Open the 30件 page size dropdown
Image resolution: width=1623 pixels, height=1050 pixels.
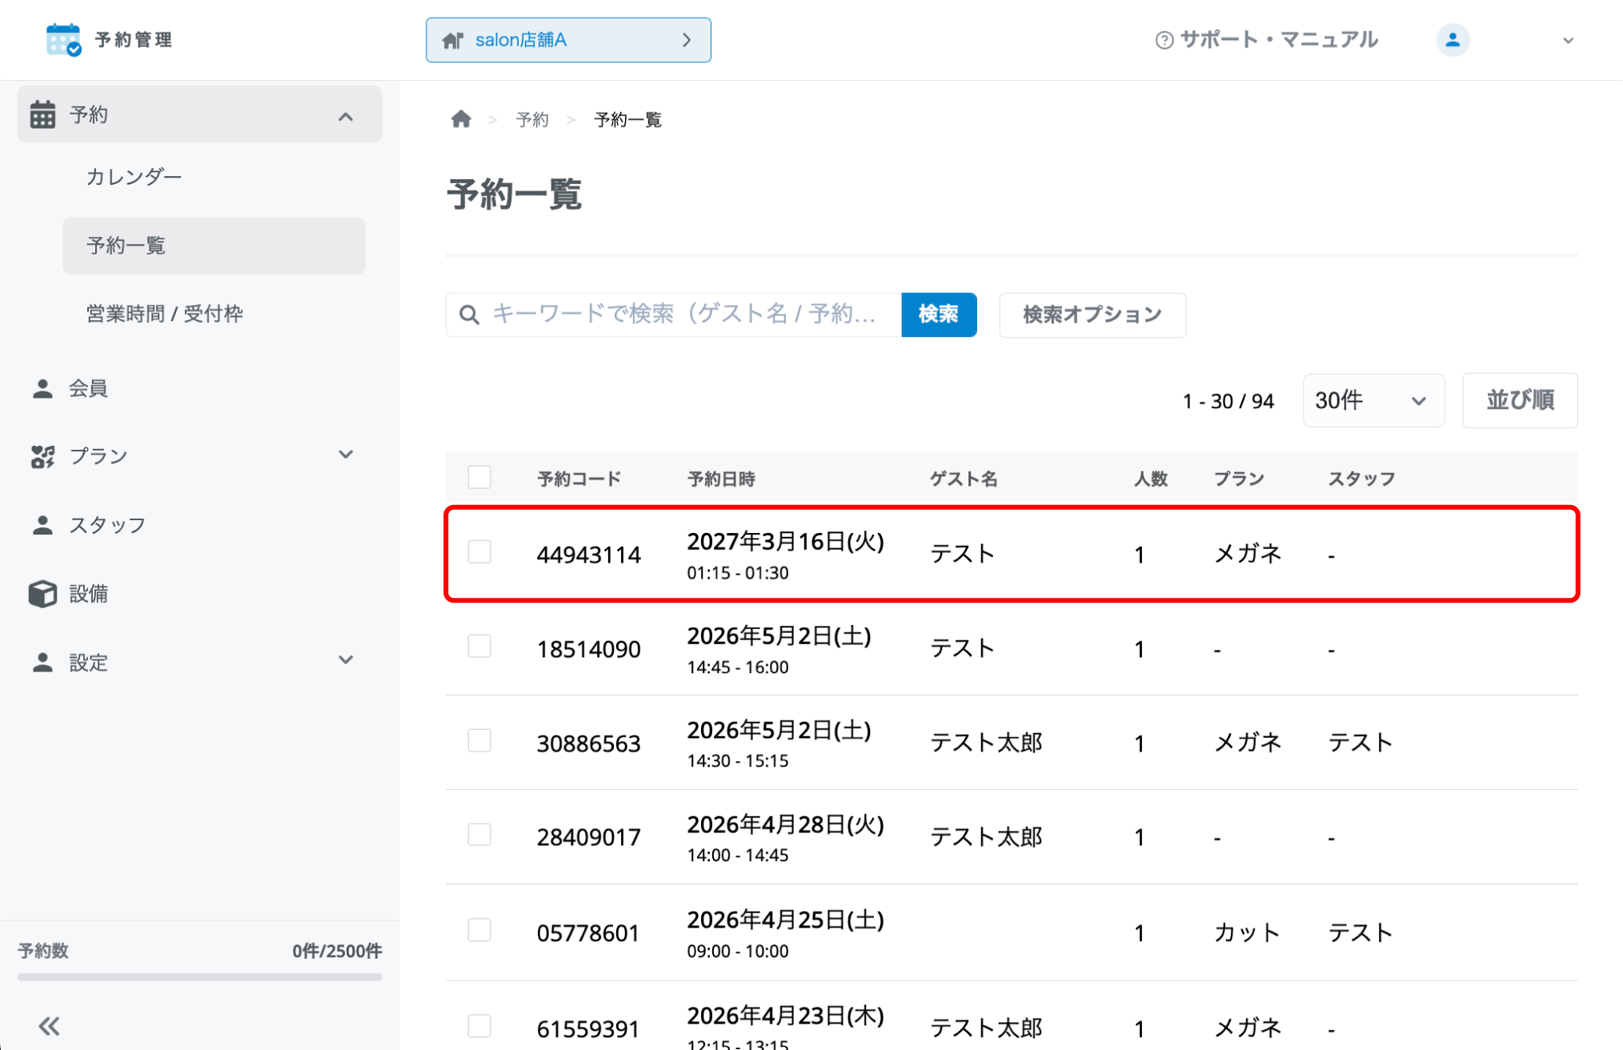tap(1373, 400)
